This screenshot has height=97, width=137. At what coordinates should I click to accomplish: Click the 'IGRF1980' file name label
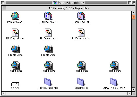click(x=15, y=71)
